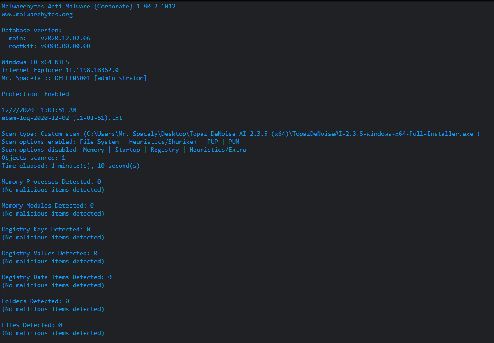This screenshot has height=343, width=494.
Task: Click the Registry Keys Detected: 0 line
Action: [x=46, y=229]
